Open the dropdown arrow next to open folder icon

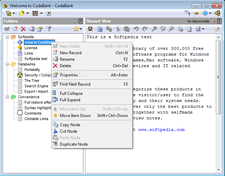(28, 13)
